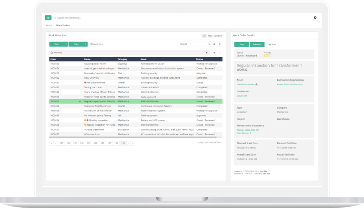364x217 pixels.
Task: Click the filter funnel icon
Action: pos(214,52)
